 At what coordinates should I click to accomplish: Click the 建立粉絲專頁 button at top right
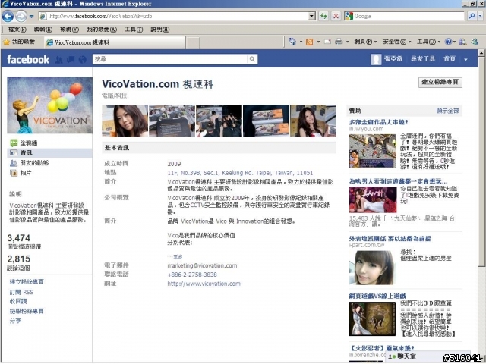click(x=440, y=83)
